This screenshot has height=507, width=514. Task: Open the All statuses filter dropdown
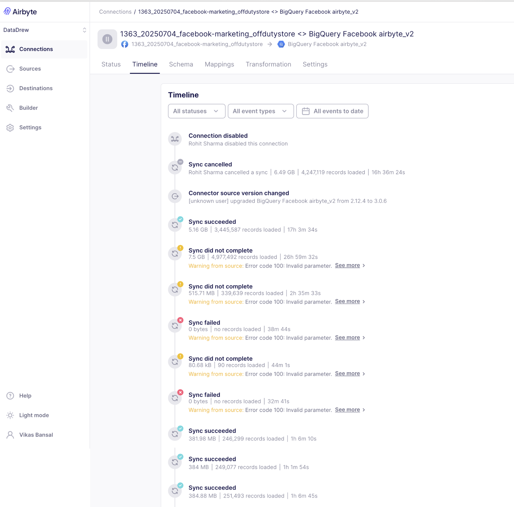tap(196, 111)
